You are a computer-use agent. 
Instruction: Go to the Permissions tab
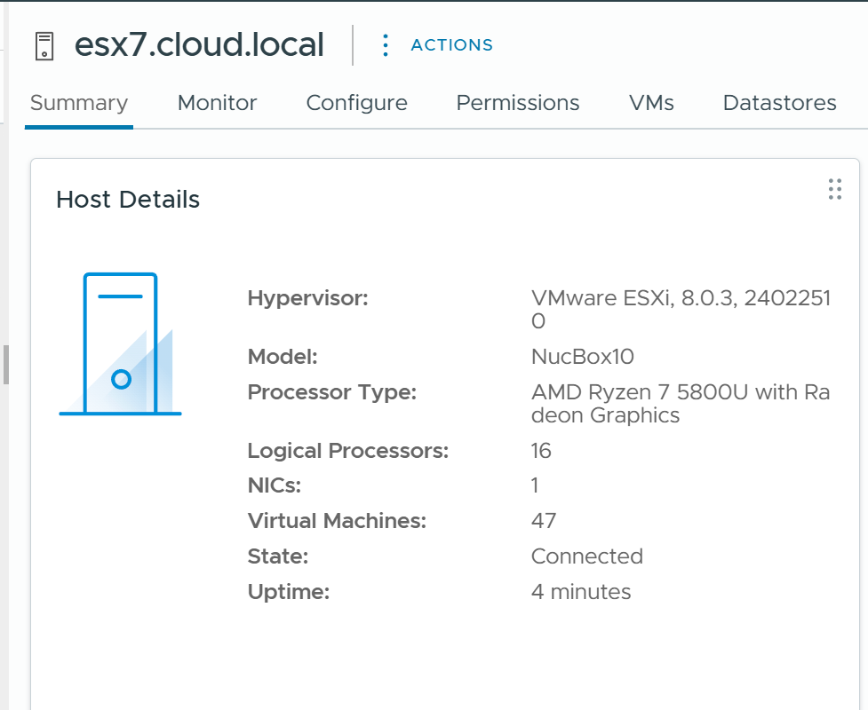(x=517, y=103)
